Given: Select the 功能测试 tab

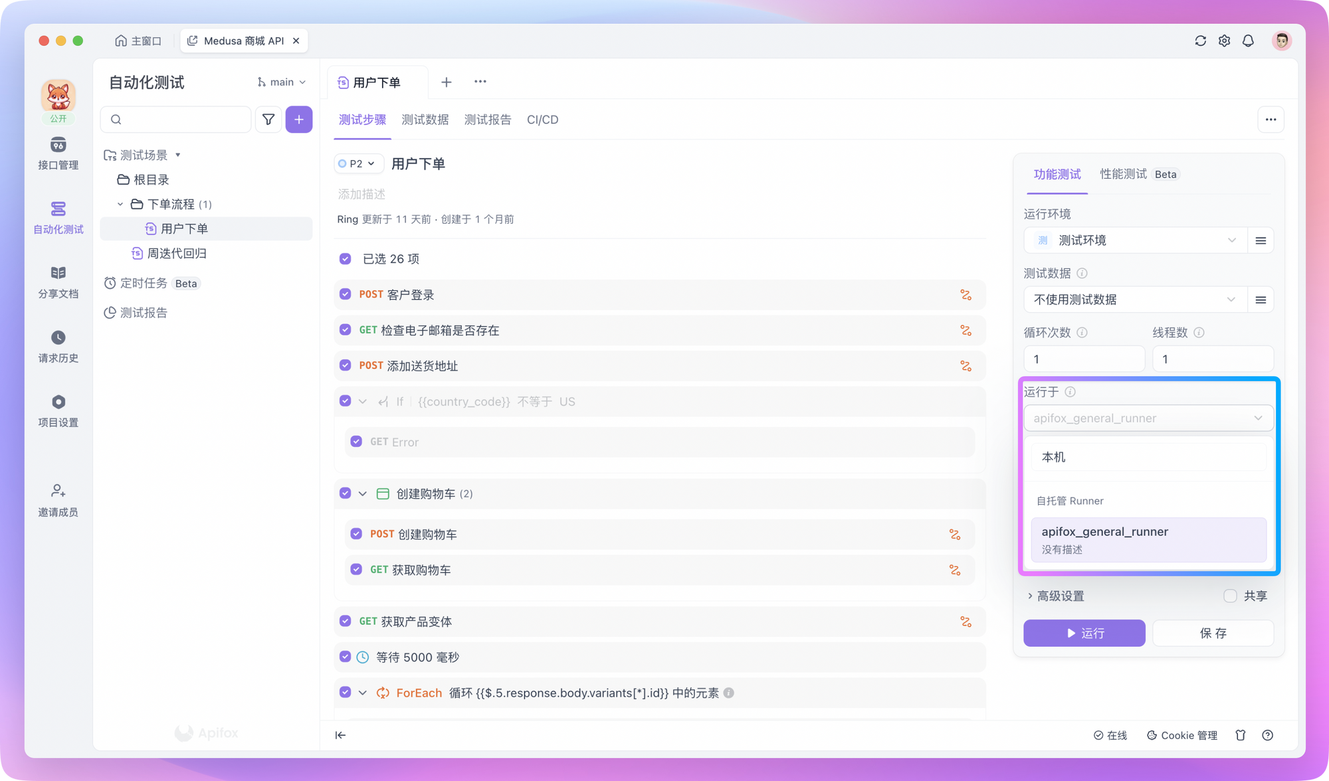Looking at the screenshot, I should [x=1057, y=174].
